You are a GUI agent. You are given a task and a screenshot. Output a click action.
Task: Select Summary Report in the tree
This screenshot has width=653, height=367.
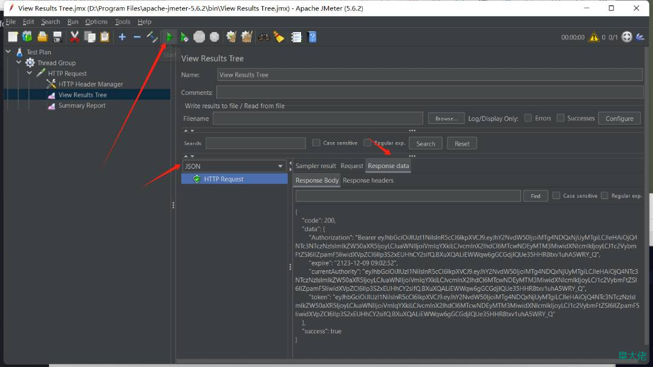pyautogui.click(x=82, y=105)
